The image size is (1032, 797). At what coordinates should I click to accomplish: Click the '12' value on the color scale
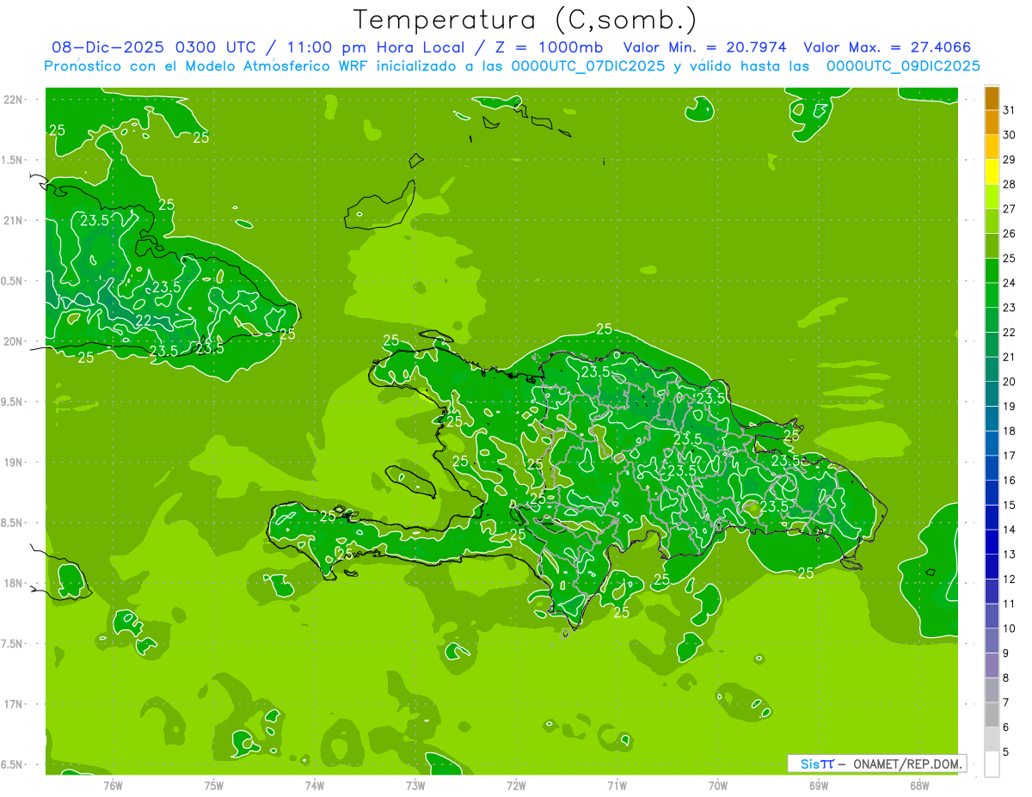click(1010, 579)
